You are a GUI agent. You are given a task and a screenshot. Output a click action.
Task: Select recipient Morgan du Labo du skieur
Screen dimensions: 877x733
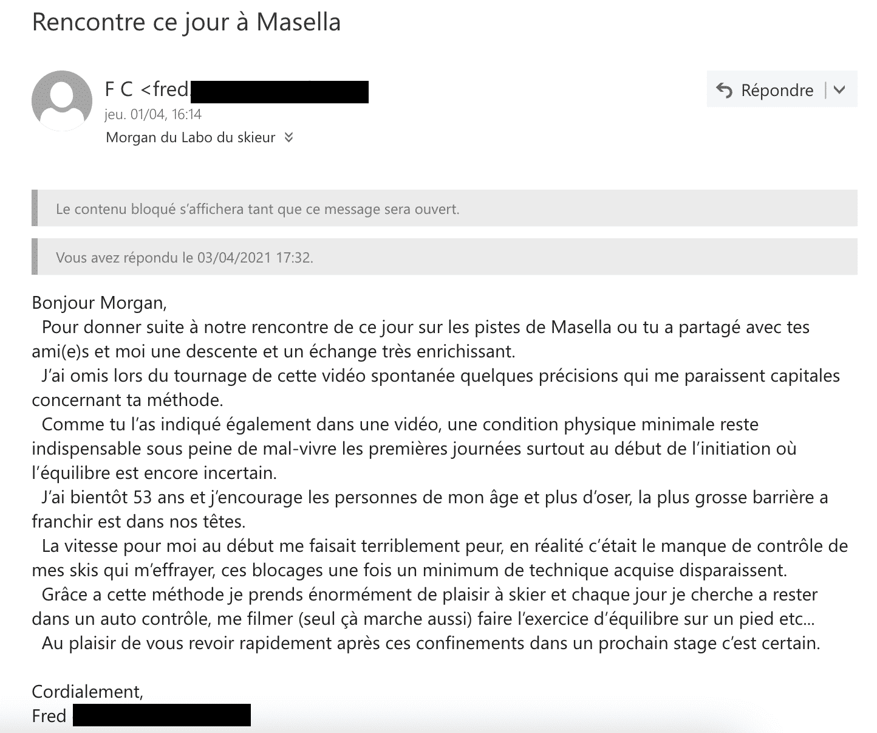click(191, 137)
